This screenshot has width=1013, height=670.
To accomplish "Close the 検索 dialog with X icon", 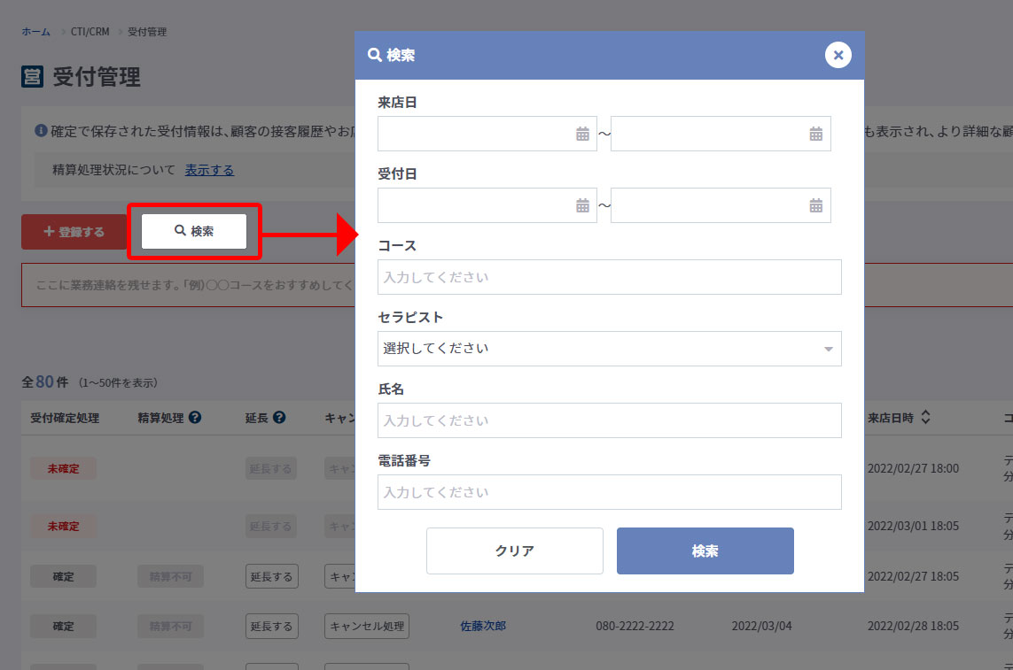I will coord(838,55).
